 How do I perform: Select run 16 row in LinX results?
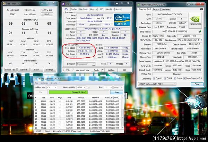pyautogui.click(x=78, y=128)
